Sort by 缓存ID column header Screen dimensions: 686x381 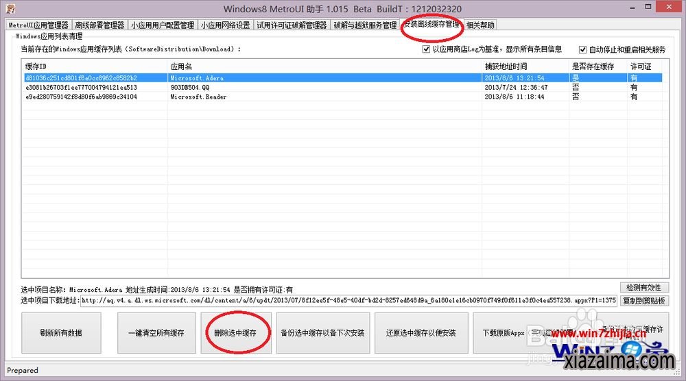coord(95,66)
